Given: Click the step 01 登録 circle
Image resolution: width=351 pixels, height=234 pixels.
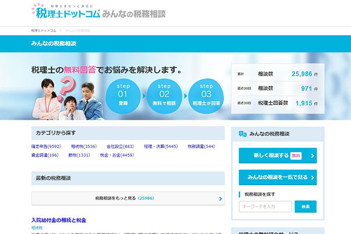Looking at the screenshot, I should 123,96.
